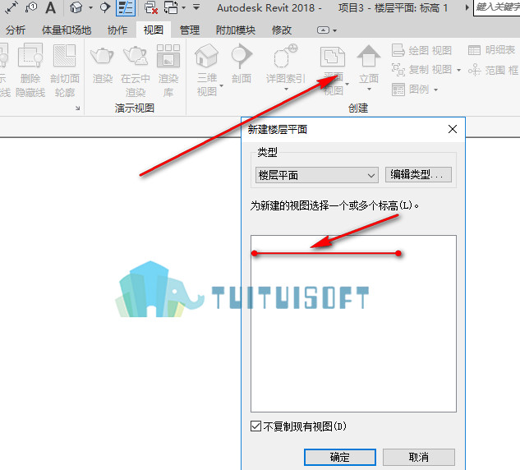The width and height of the screenshot is (520, 470).
Task: Open the Schedules (明细表) tool
Action: tap(492, 50)
